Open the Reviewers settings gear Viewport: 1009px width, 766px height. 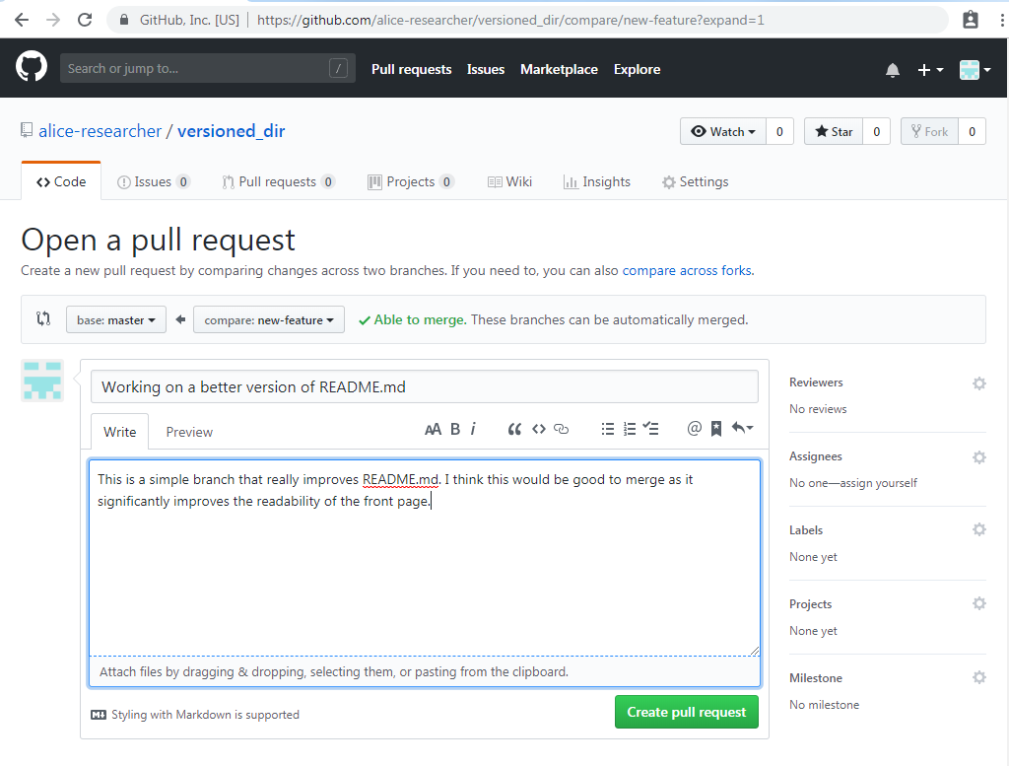pos(978,383)
